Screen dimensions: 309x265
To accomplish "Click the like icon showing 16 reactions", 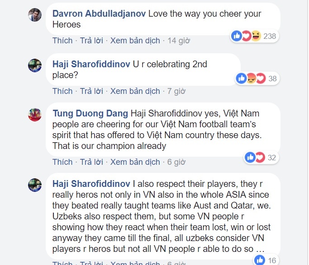I will point(260,260).
